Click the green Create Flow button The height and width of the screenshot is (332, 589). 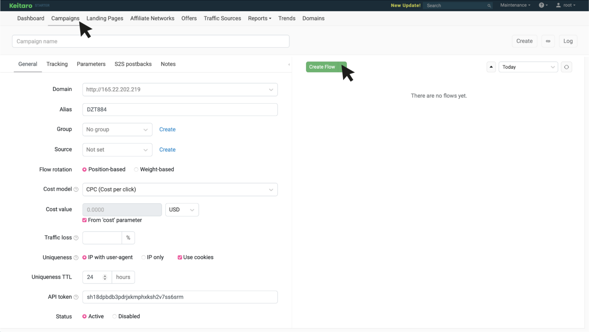[322, 67]
